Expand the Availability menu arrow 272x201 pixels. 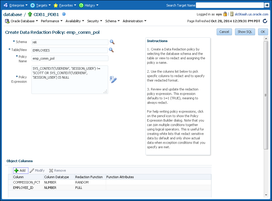pyautogui.click(x=83, y=21)
